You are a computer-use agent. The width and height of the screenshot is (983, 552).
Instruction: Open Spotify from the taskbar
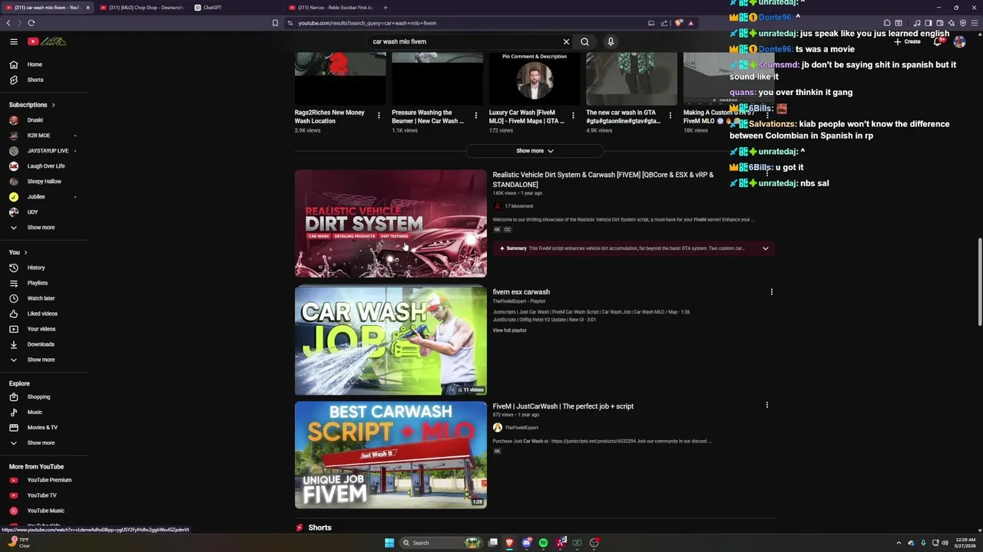(543, 543)
